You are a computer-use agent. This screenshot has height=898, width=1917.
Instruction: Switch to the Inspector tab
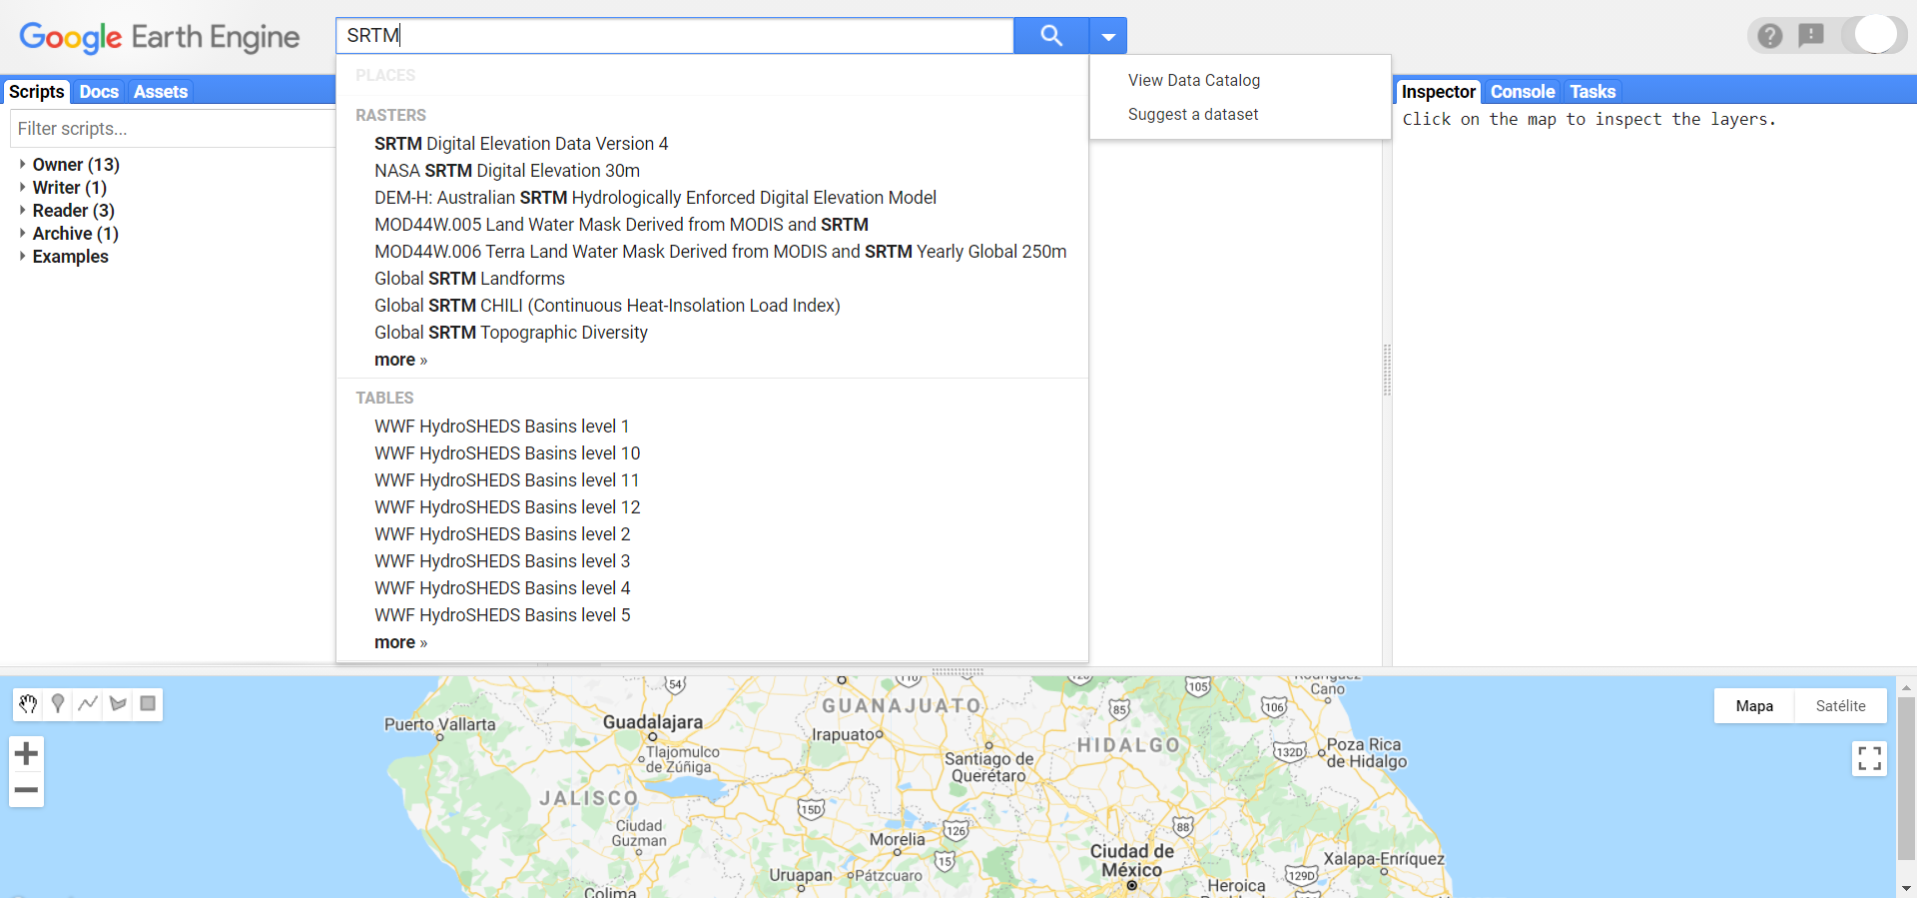[1438, 92]
